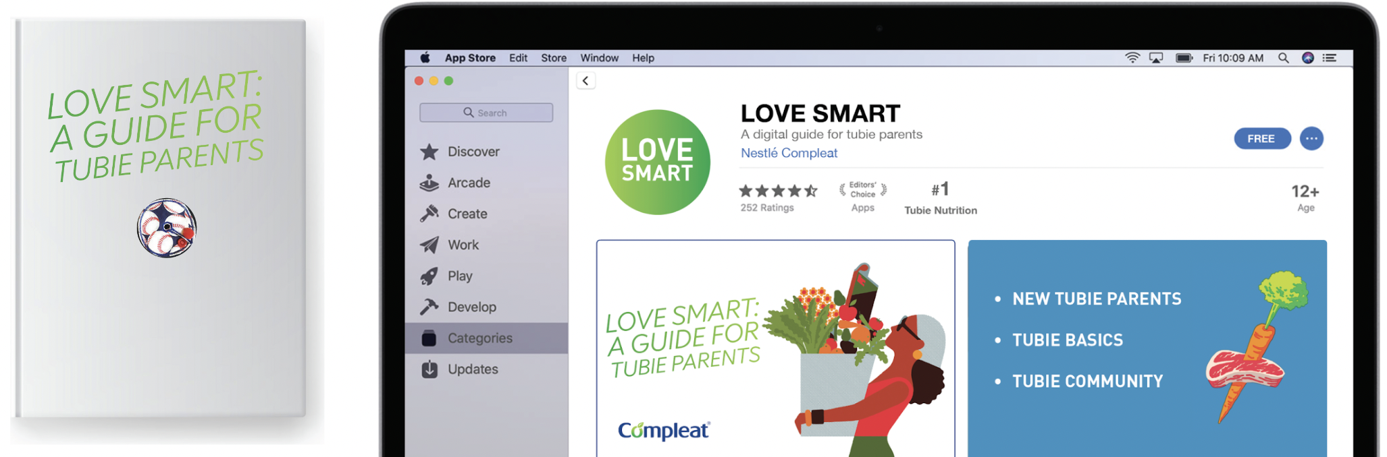Open Notification Center list icon
The height and width of the screenshot is (457, 1387).
point(1330,58)
